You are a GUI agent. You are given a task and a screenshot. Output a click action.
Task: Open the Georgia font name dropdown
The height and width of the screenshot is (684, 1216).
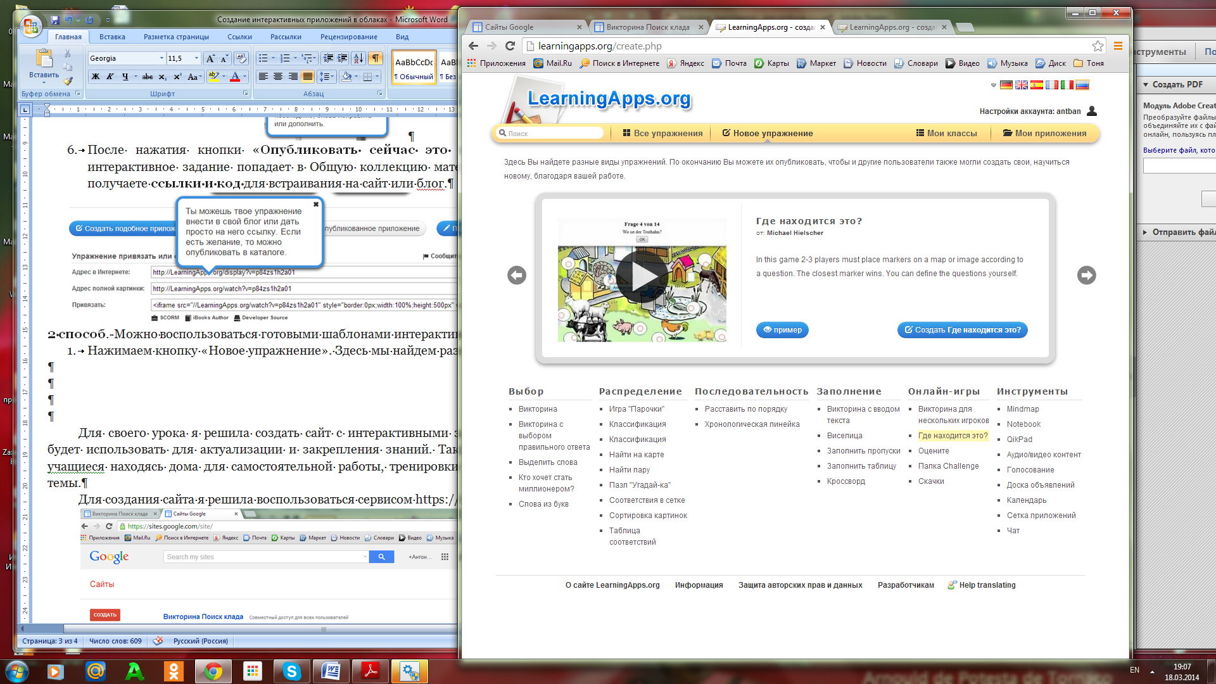click(161, 58)
